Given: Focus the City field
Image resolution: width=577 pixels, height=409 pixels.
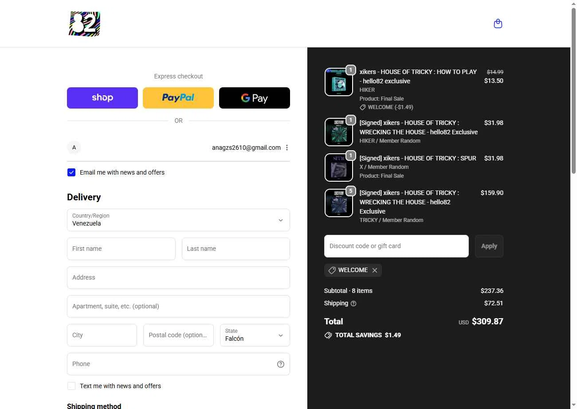Looking at the screenshot, I should 102,335.
